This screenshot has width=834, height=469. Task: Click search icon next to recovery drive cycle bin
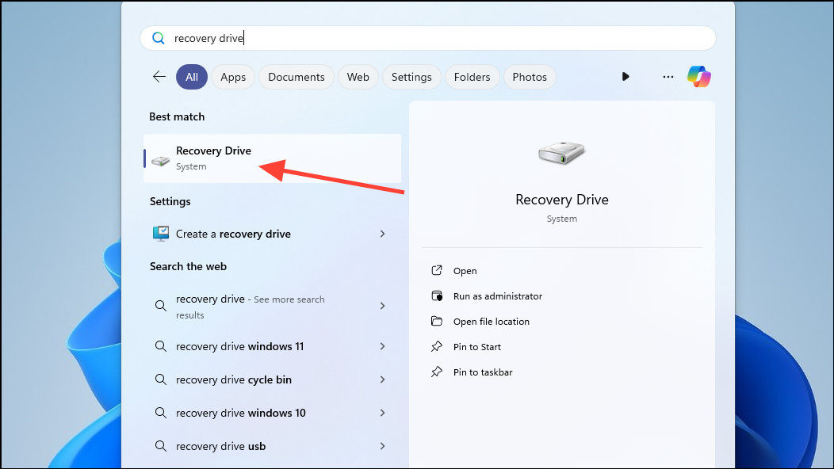point(161,379)
